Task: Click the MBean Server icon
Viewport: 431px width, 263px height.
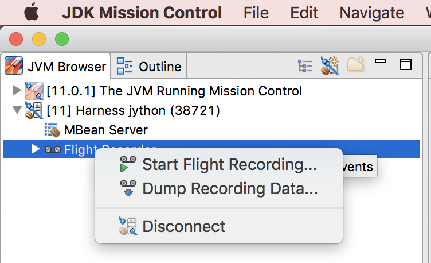Action: (52, 130)
